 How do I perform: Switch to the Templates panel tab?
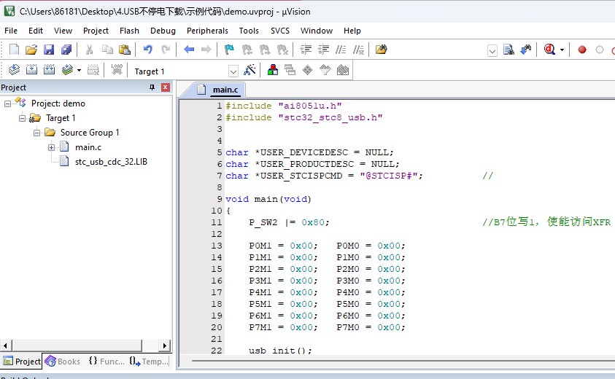(x=149, y=362)
